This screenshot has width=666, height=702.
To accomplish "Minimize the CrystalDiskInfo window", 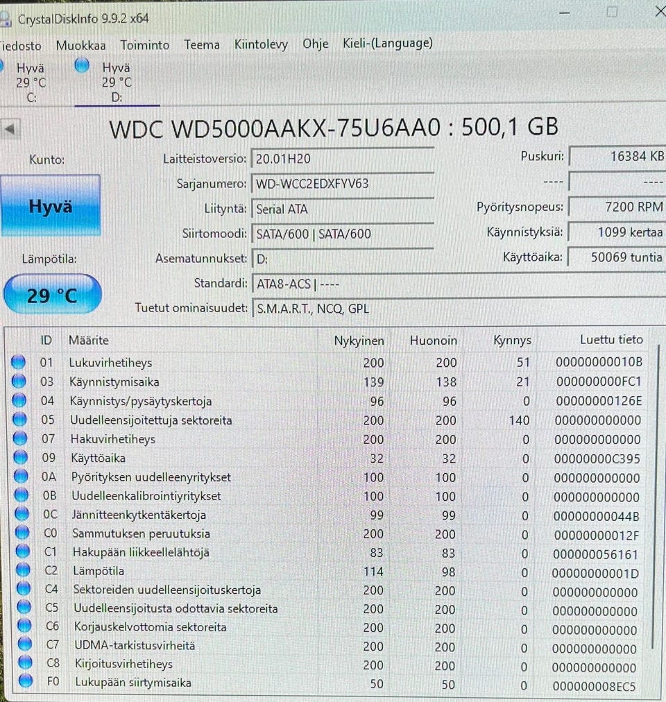I will click(565, 13).
